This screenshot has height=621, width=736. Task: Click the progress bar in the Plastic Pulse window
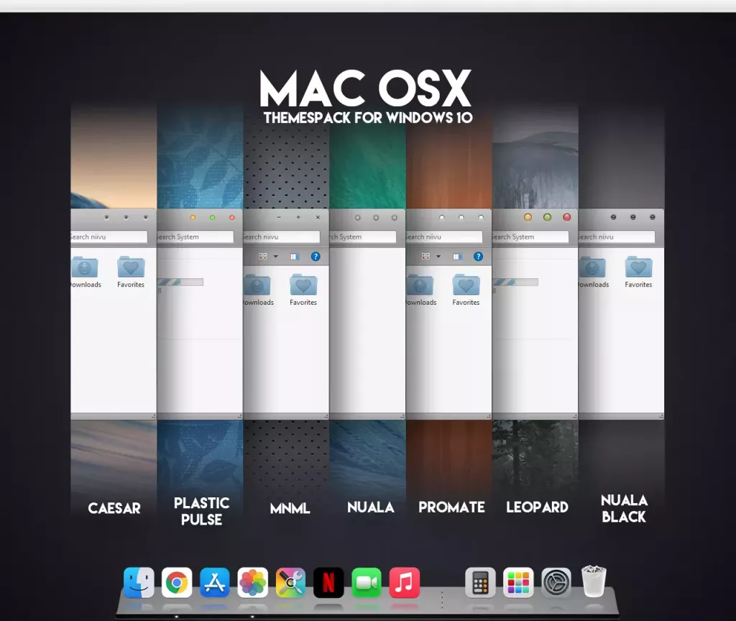(180, 282)
